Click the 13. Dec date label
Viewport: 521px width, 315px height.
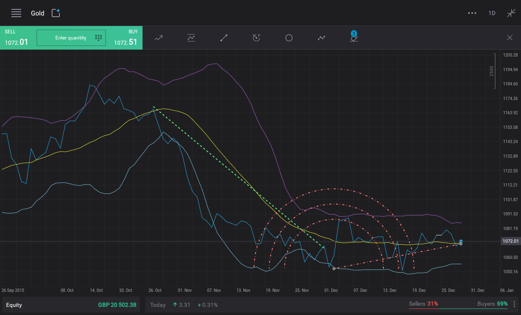390,290
